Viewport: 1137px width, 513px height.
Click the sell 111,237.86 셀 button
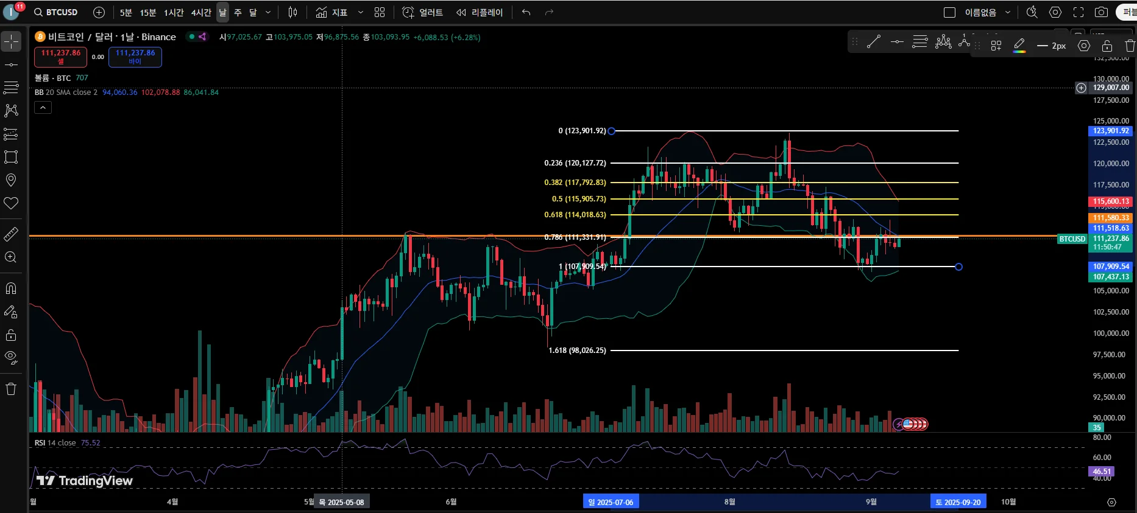click(60, 57)
